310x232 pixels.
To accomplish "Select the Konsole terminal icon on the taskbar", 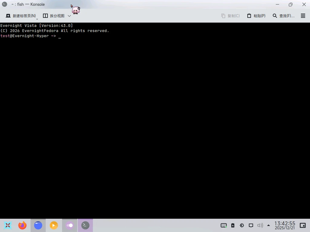I will pyautogui.click(x=85, y=225).
